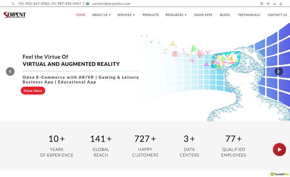Viewport: 290px width, 177px height.
Task: Open the Contact Us menu item
Action: pos(277,15)
